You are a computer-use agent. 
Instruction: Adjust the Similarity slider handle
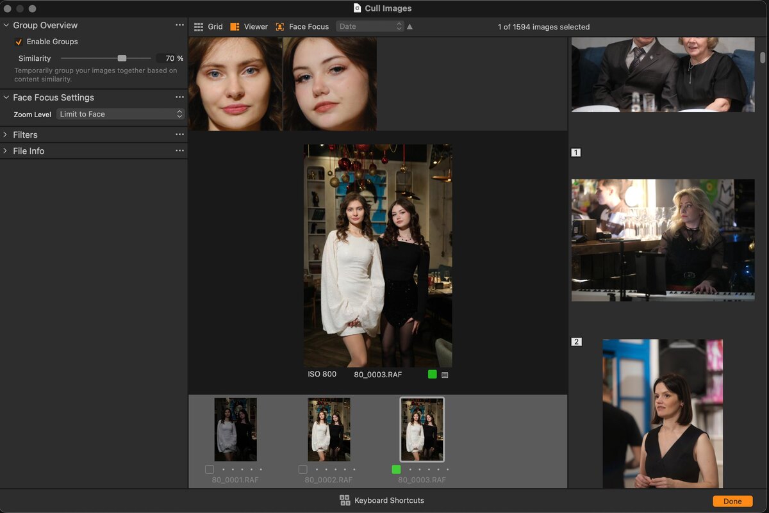(122, 58)
